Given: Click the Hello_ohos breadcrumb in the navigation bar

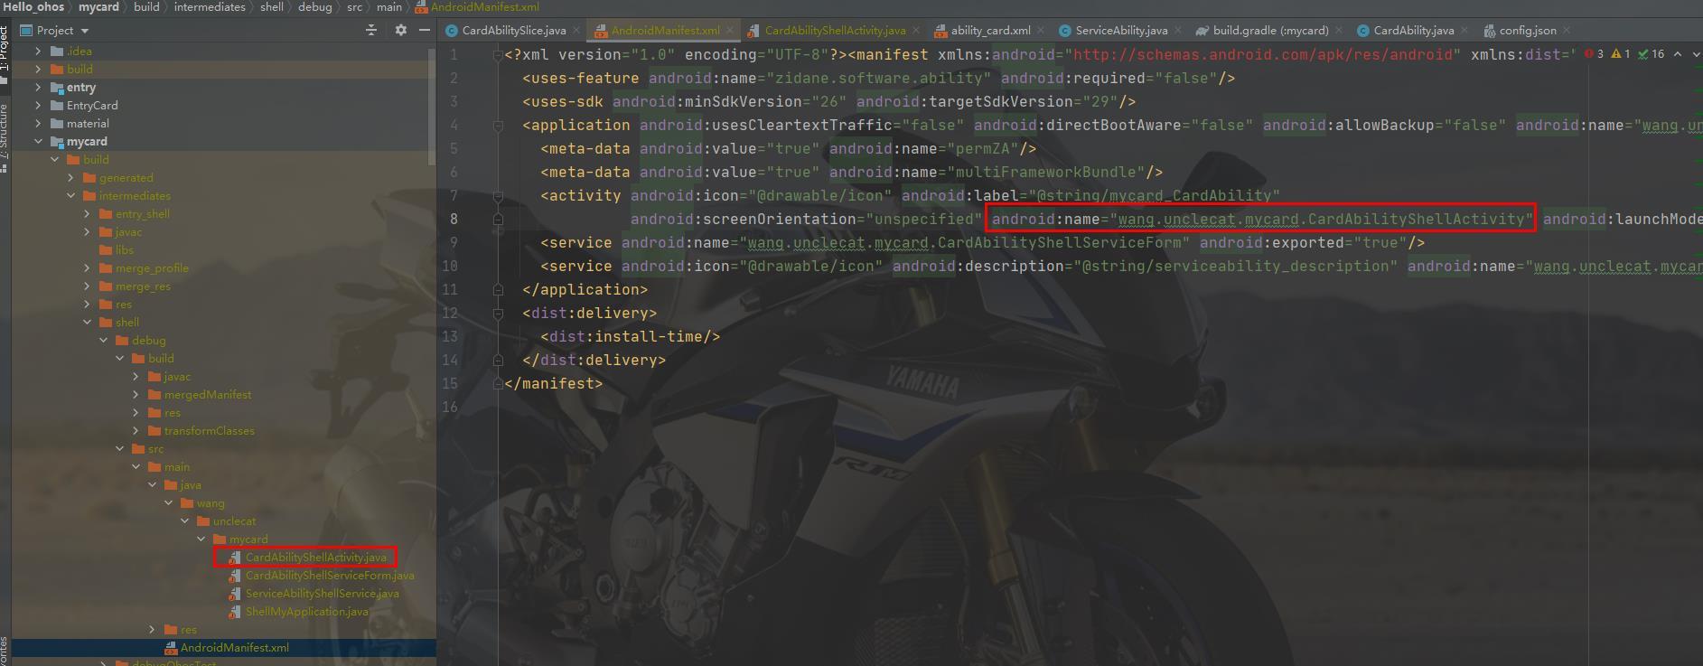Looking at the screenshot, I should tap(33, 6).
